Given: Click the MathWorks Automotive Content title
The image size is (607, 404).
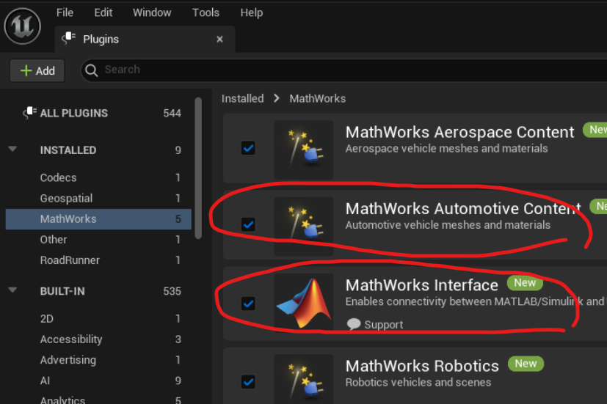Looking at the screenshot, I should click(x=463, y=209).
